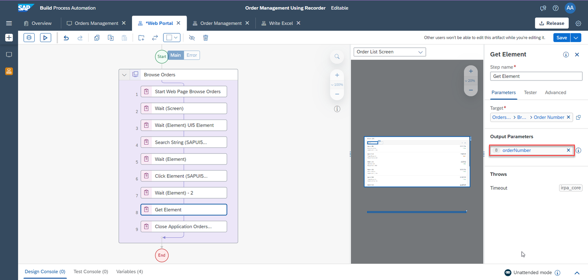Collapse the Browse Orders block
Viewport: 588px width, 280px height.
(125, 75)
